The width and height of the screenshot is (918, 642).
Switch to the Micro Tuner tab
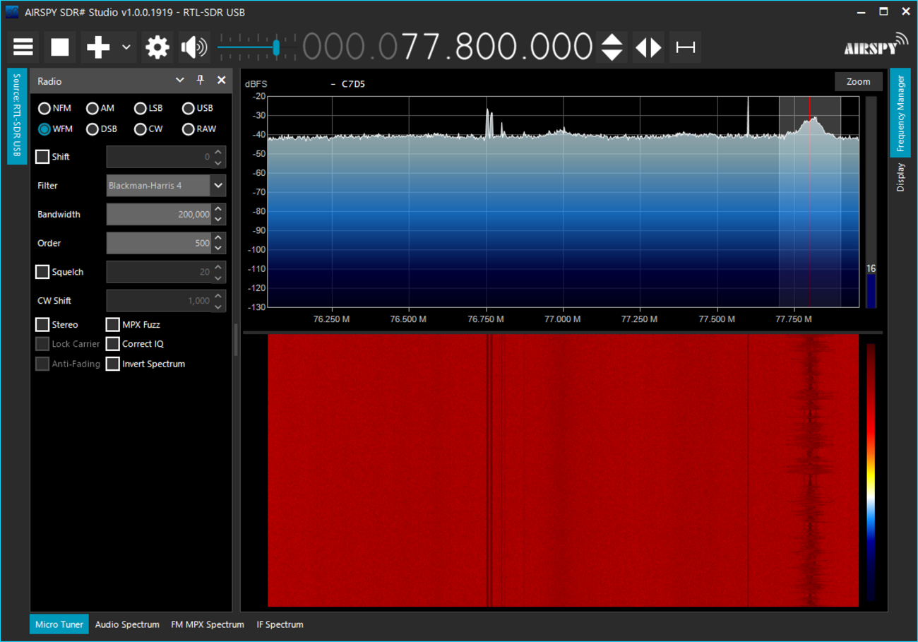click(x=59, y=624)
